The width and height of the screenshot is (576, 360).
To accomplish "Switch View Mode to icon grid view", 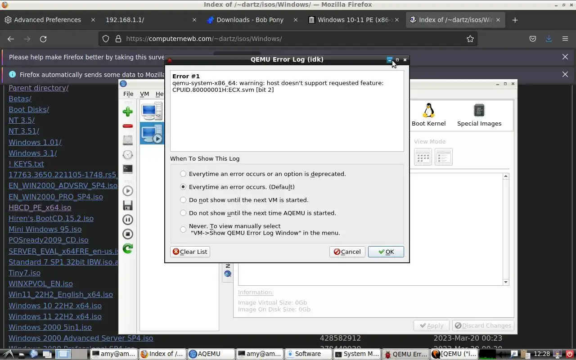I will (x=423, y=157).
